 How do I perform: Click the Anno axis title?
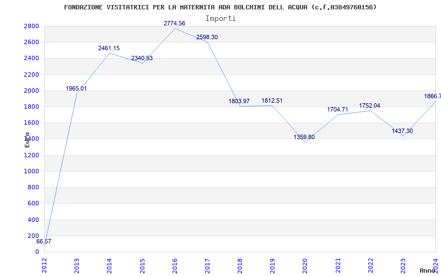[428, 270]
